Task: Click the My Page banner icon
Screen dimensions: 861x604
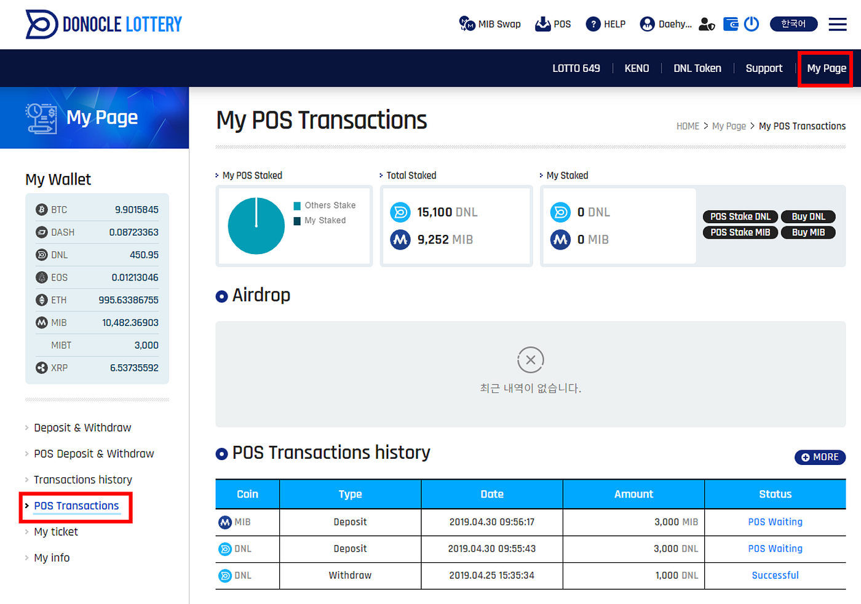Action: [41, 118]
